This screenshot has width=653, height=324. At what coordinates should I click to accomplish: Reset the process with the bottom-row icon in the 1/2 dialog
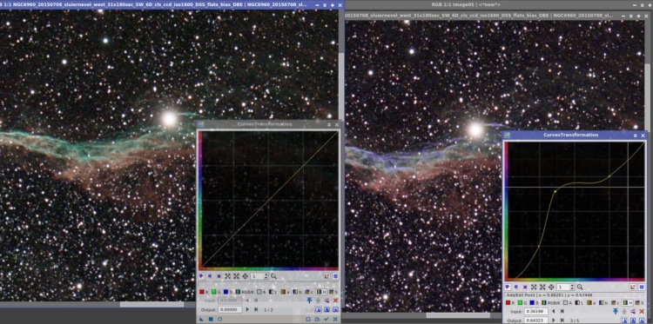(x=335, y=319)
